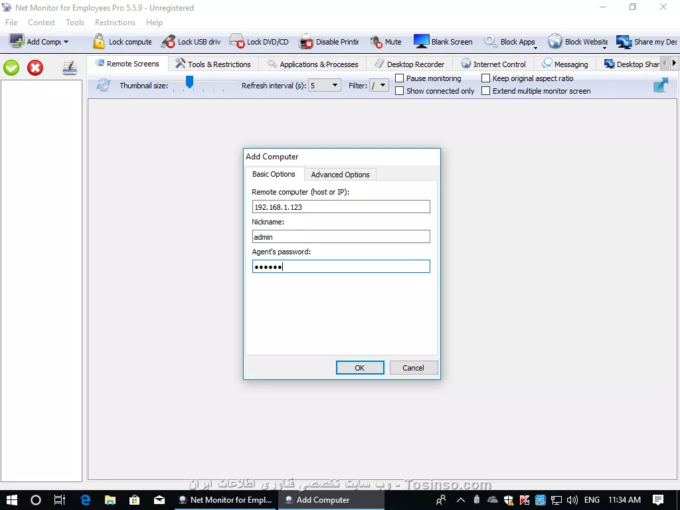Click the Nickname input field
Viewport: 680px width, 510px height.
tap(341, 237)
